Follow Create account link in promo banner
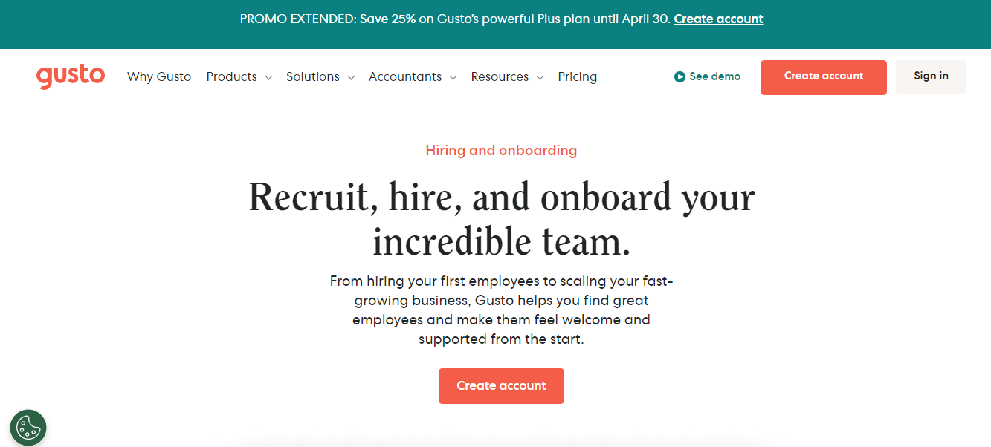 pos(718,19)
